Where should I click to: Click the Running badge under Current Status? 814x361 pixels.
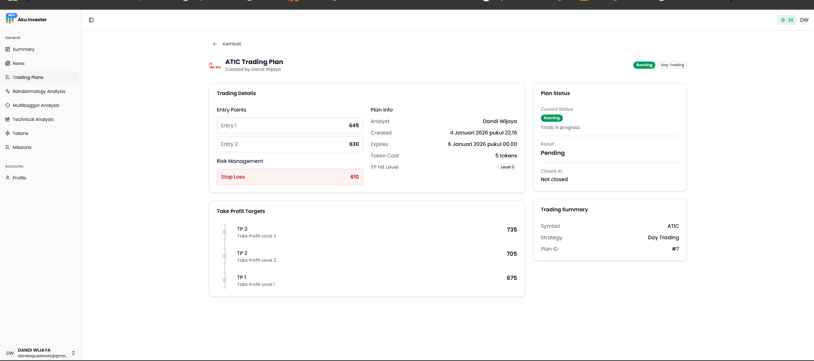(552, 118)
